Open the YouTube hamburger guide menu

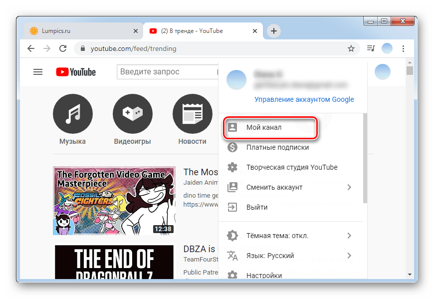(x=38, y=72)
